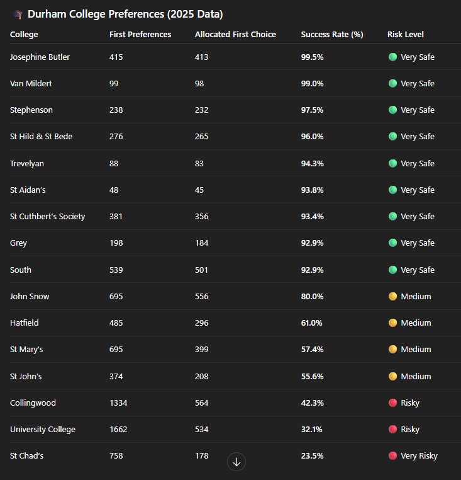Image resolution: width=461 pixels, height=480 pixels.
Task: Click the green dot beside Josephine Butler
Action: click(x=392, y=57)
